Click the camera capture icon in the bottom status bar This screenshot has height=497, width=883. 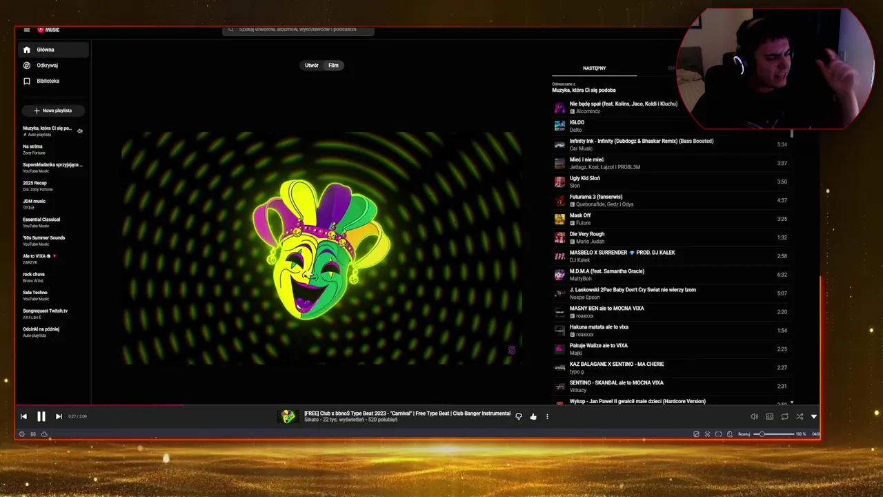pos(707,434)
